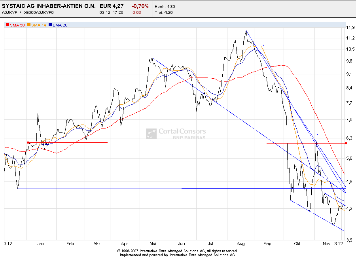Viewport: 356px width, 257px height.
Task: Click the Mai label on the time axis
Action: click(x=153, y=244)
